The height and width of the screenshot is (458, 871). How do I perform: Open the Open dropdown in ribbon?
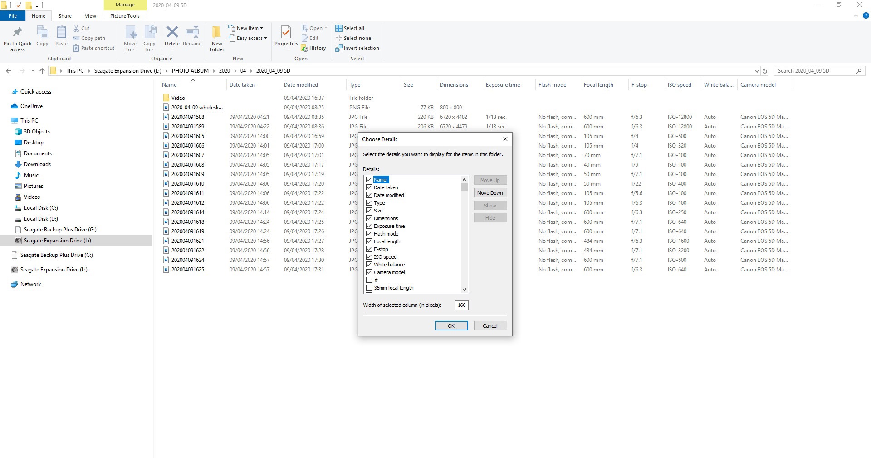click(314, 28)
